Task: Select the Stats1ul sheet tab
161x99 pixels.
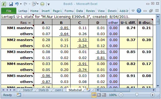Action: [75, 90]
